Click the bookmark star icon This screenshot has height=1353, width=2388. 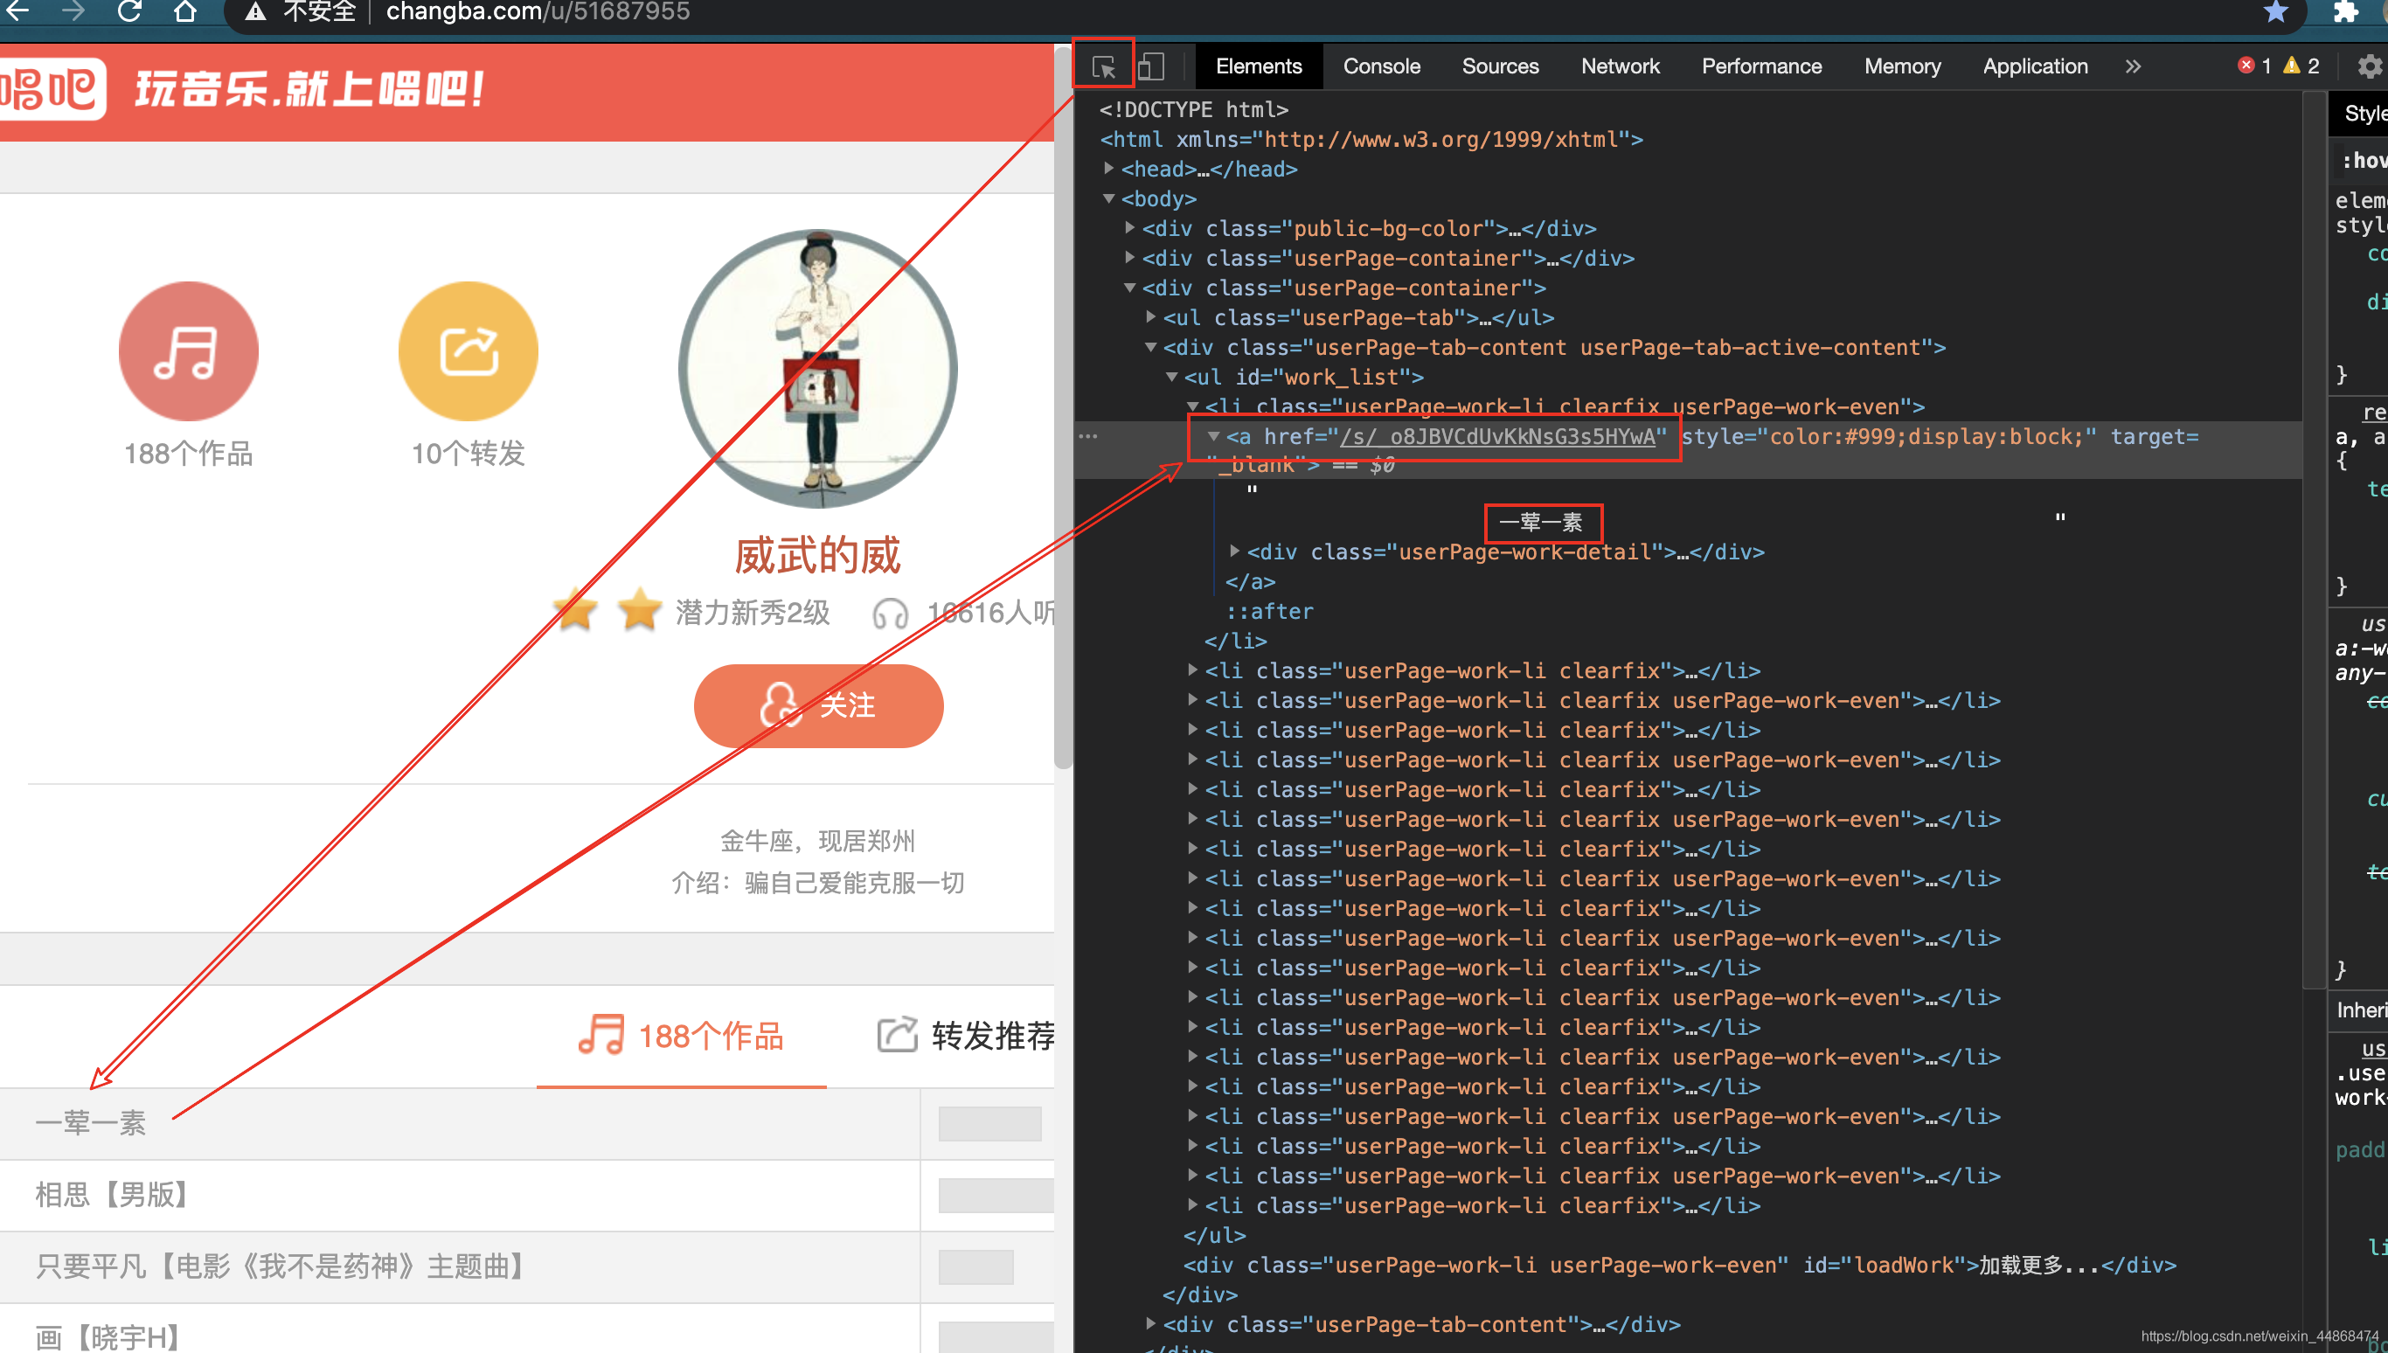click(x=2274, y=12)
